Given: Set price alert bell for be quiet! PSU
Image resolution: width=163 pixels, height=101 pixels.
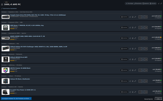Looking at the screenshot, I should click(133, 92).
